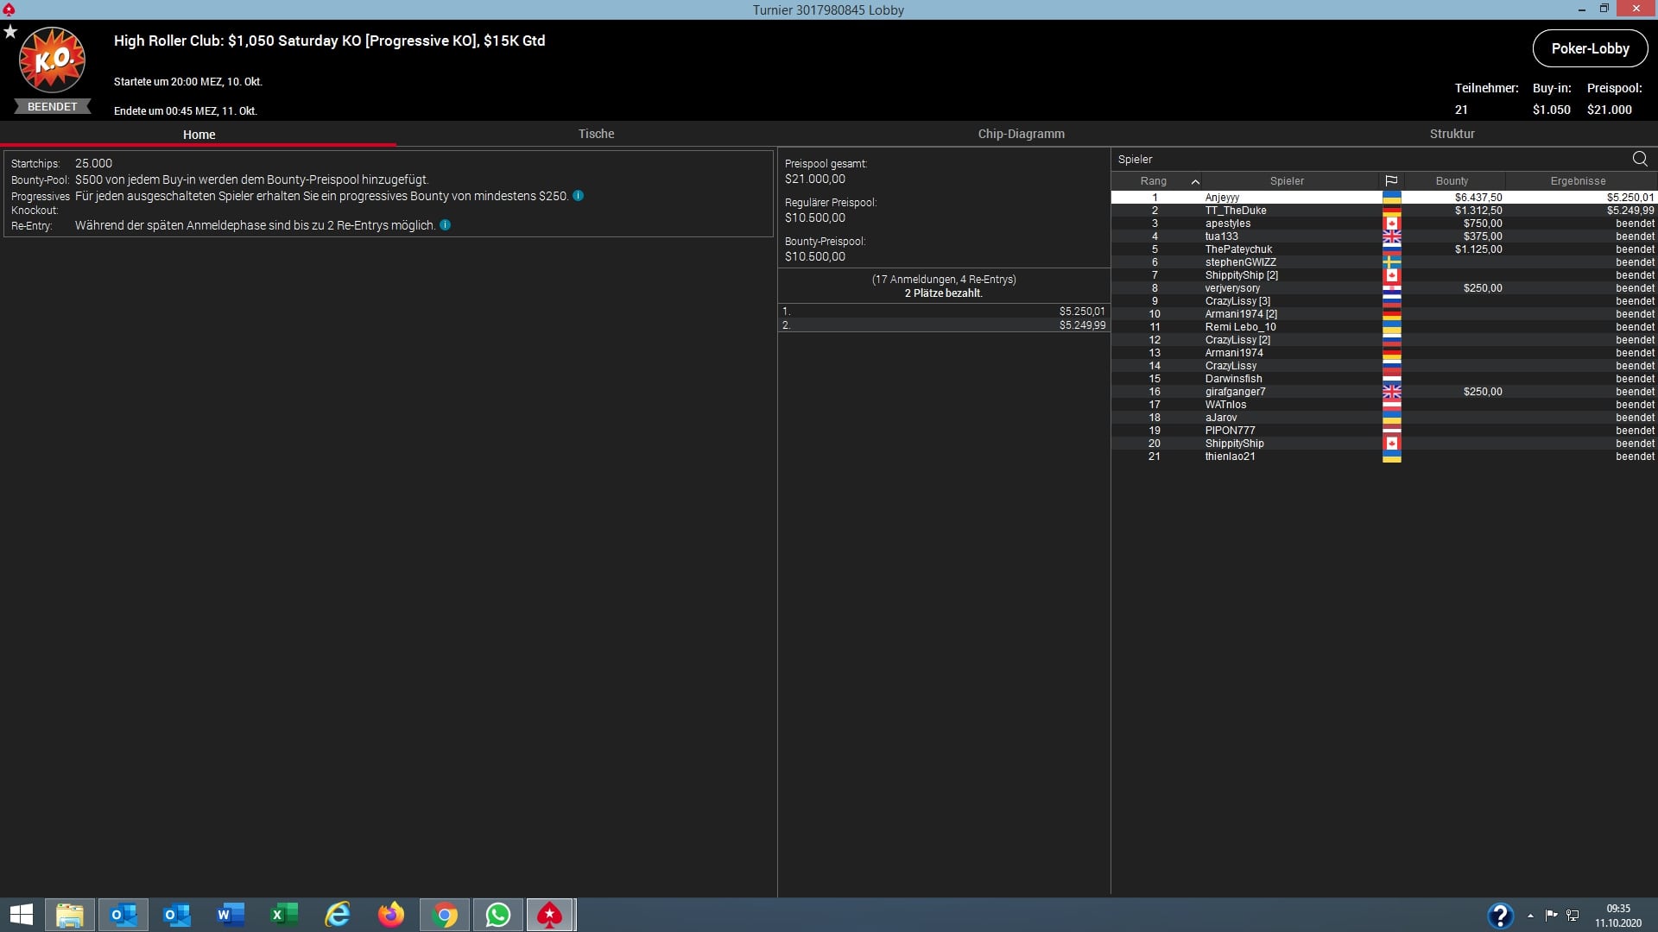Open the Poker-Lobby button

[1590, 48]
